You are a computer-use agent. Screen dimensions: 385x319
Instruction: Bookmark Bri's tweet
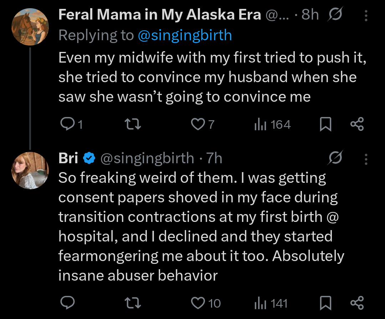click(x=325, y=303)
